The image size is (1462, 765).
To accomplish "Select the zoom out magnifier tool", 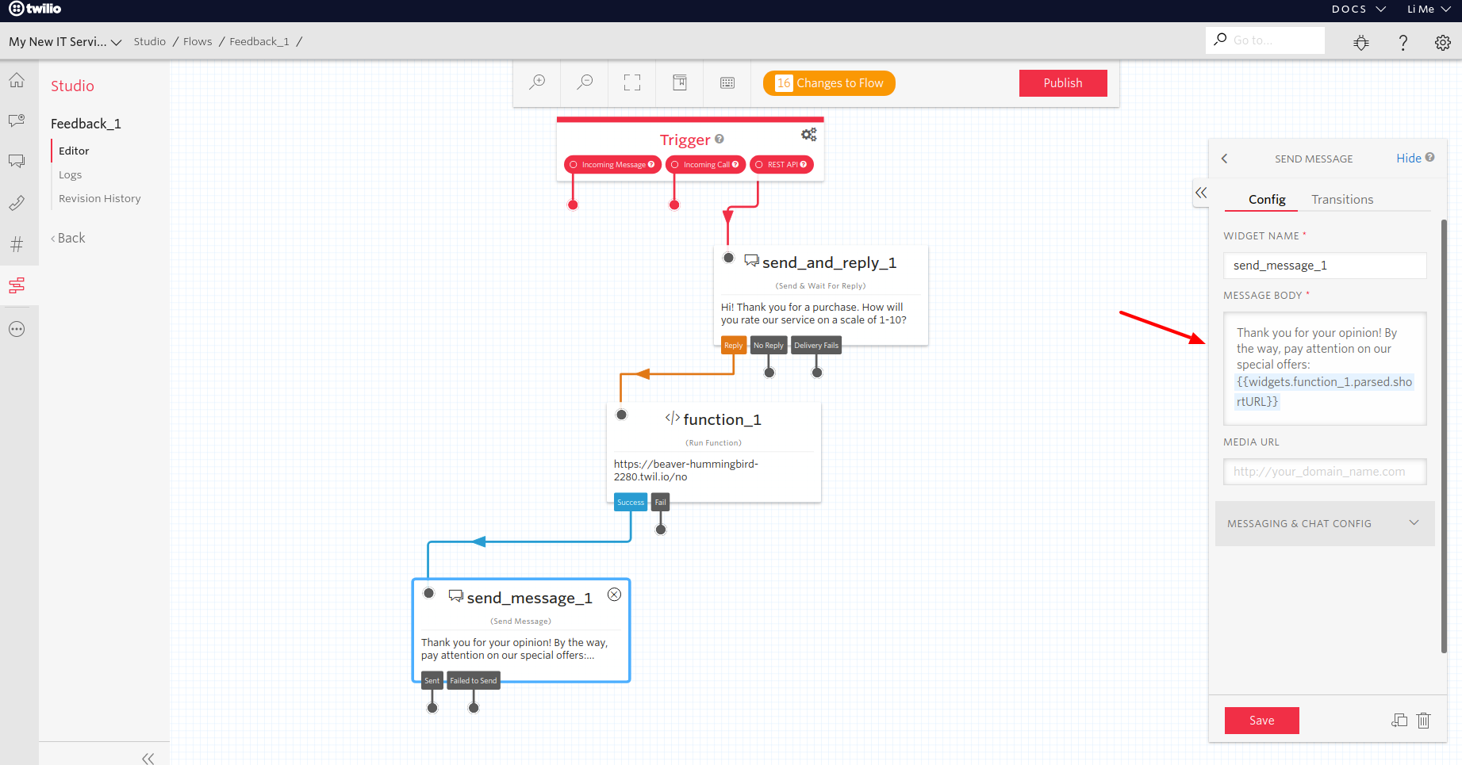I will [585, 82].
